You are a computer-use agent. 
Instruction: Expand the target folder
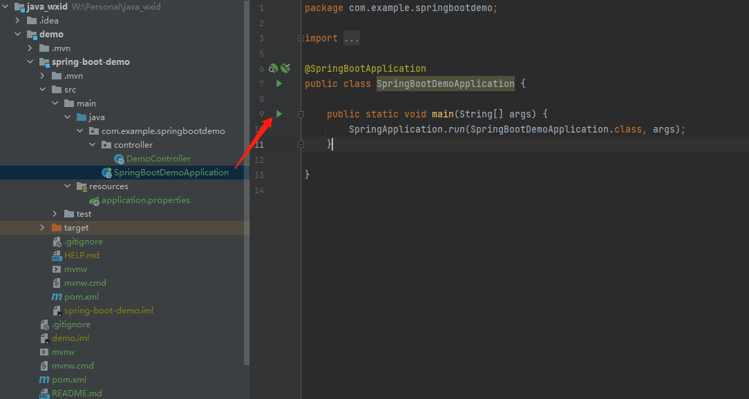coord(43,228)
